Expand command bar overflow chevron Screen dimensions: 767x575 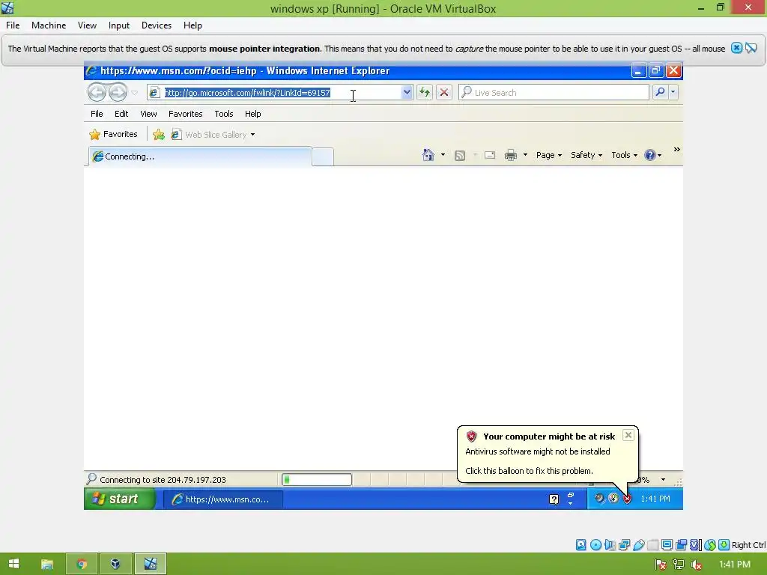[x=676, y=150]
